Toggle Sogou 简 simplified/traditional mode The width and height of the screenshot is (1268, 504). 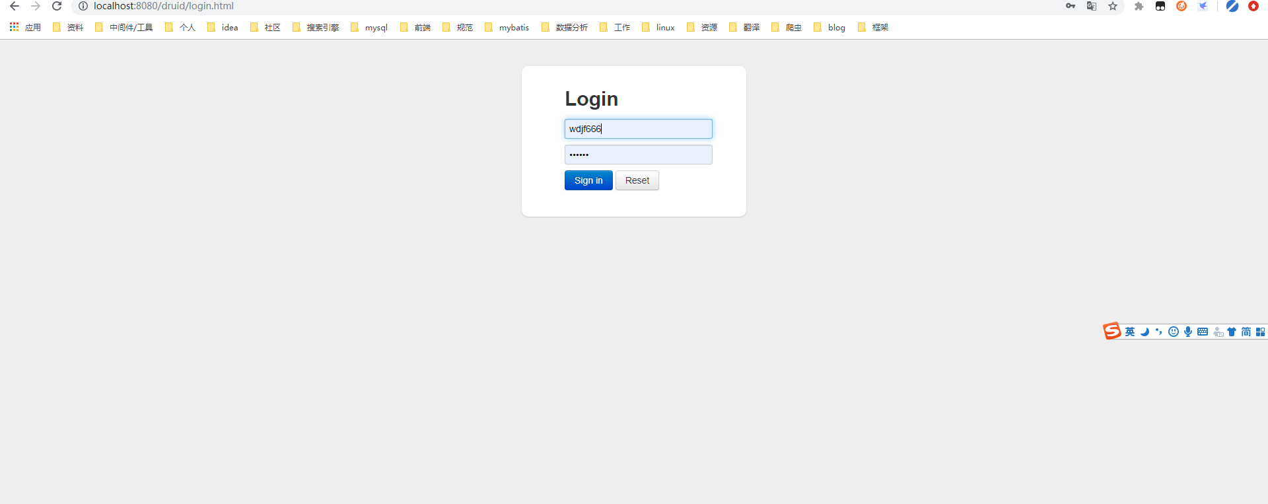tap(1246, 332)
